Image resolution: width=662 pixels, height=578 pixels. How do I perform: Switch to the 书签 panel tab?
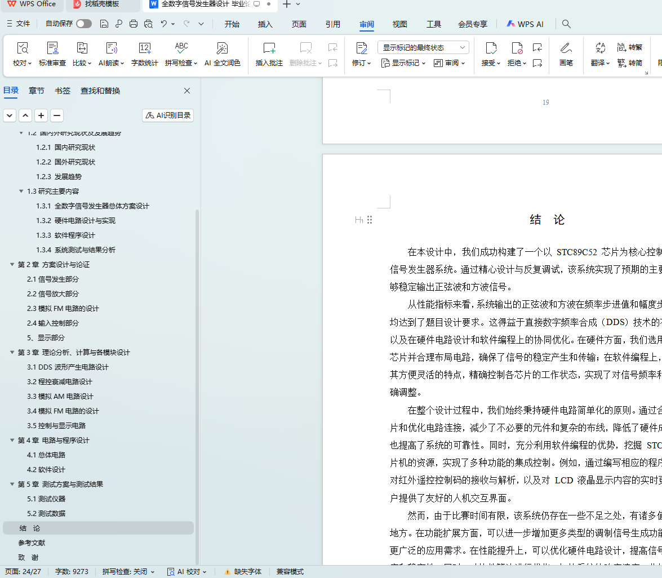point(63,91)
